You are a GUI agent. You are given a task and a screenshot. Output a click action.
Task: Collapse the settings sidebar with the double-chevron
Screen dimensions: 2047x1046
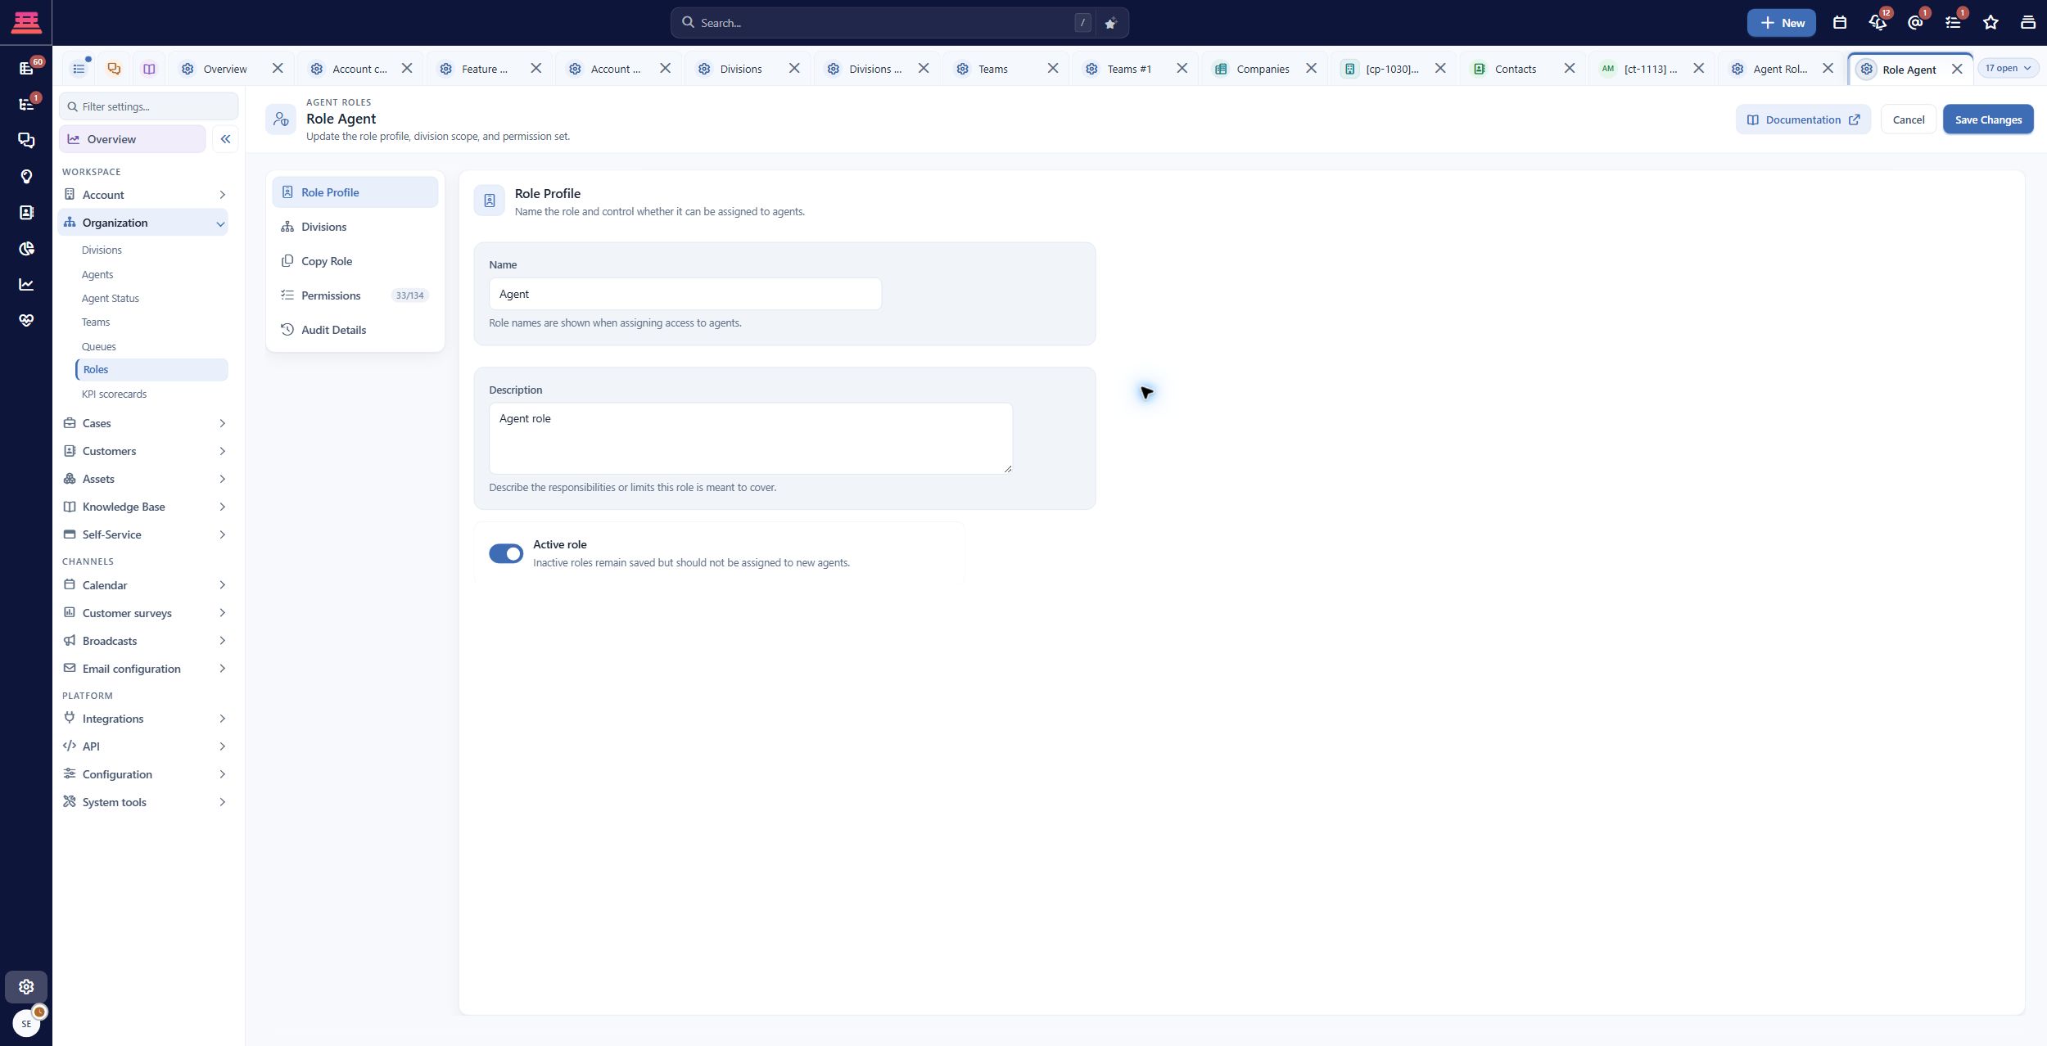[x=225, y=139]
